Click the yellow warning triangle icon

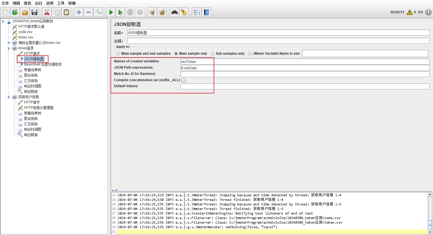pyautogui.click(x=410, y=12)
